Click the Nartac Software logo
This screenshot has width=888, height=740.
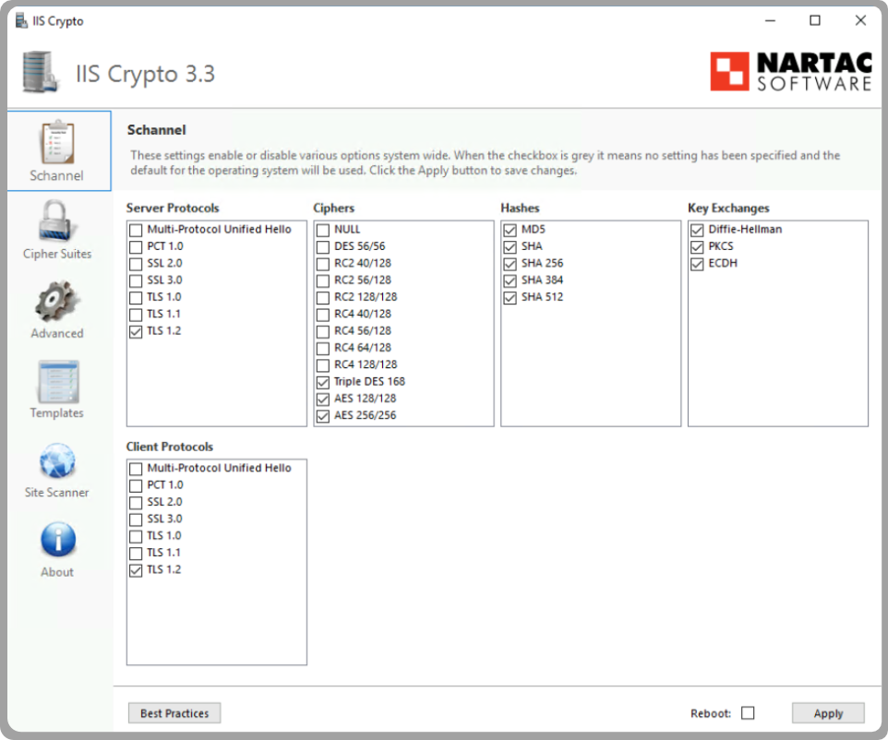pos(789,71)
